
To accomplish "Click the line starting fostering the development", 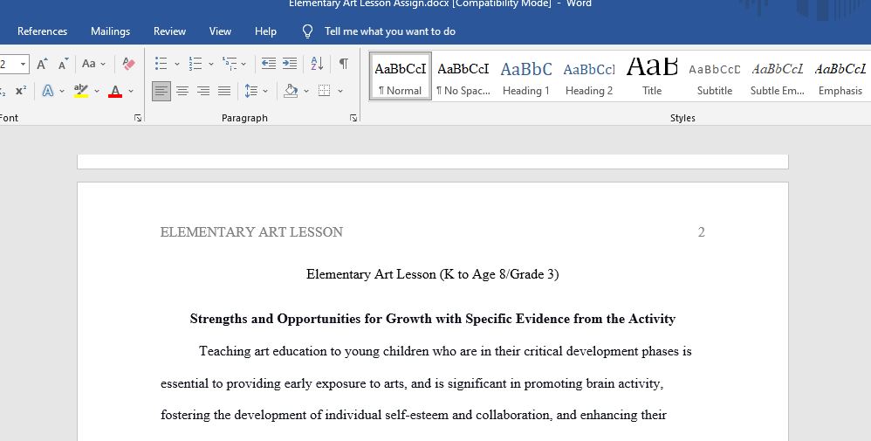I will click(x=414, y=415).
